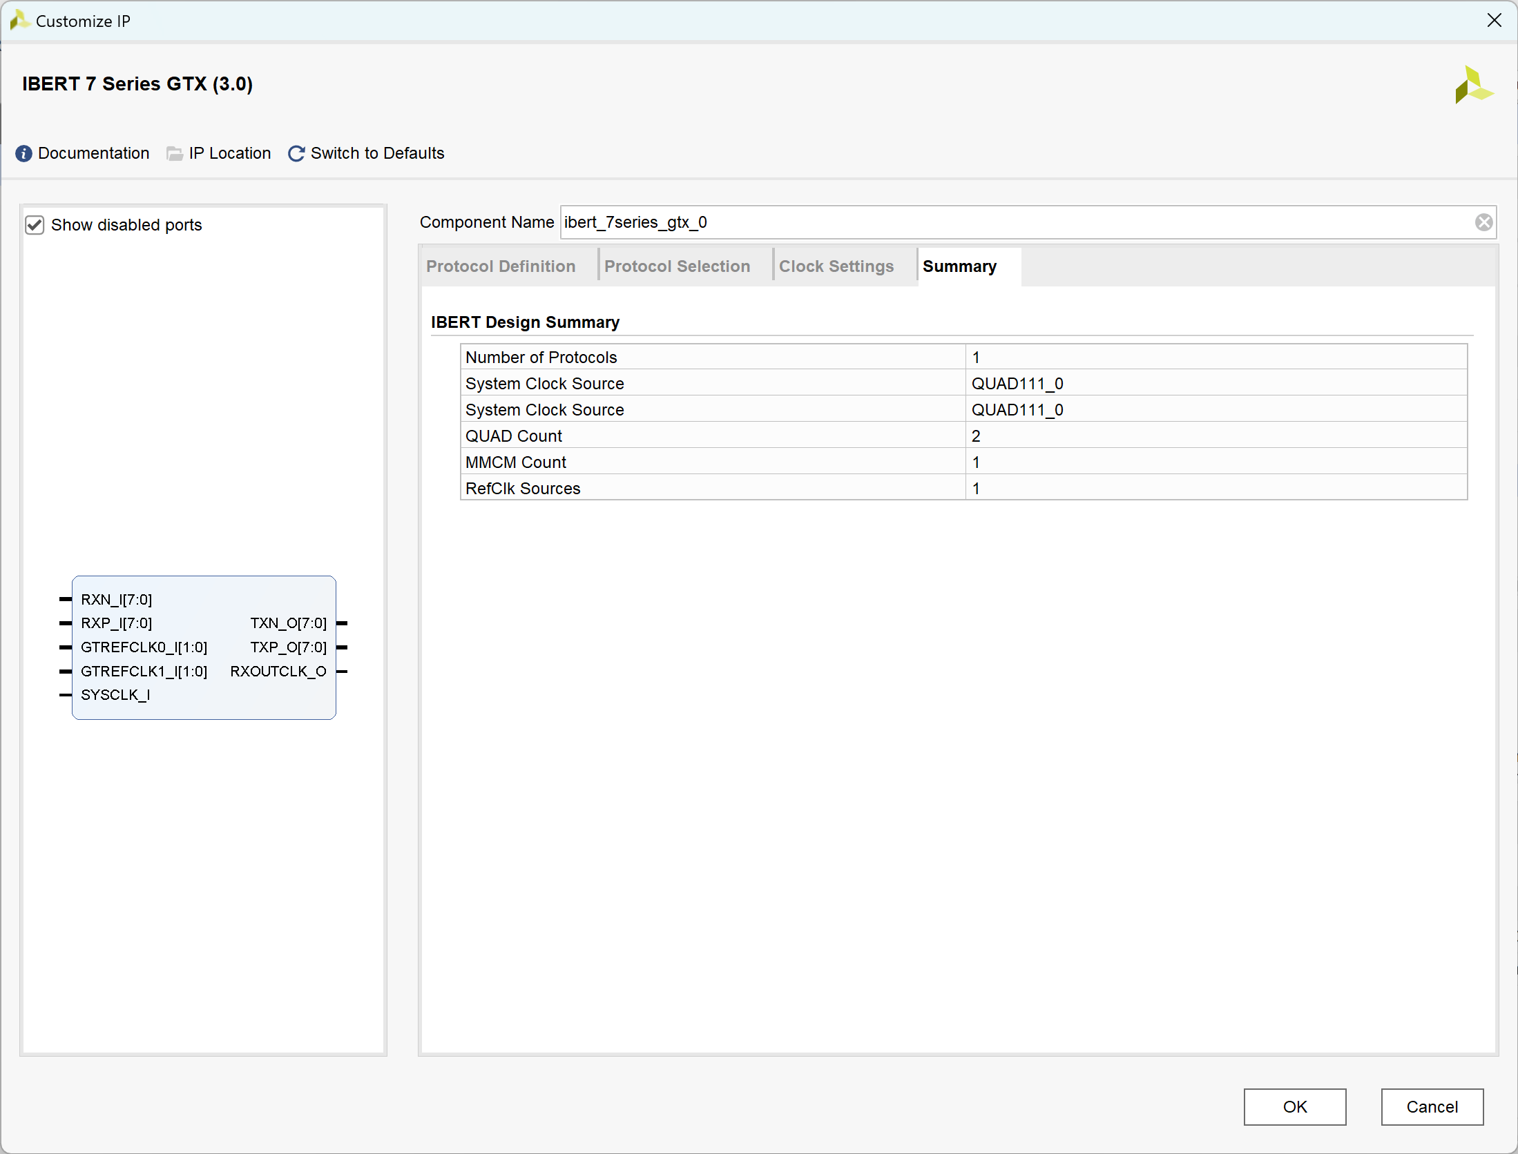1518x1154 pixels.
Task: Close the Customize IP dialog
Action: coord(1495,20)
